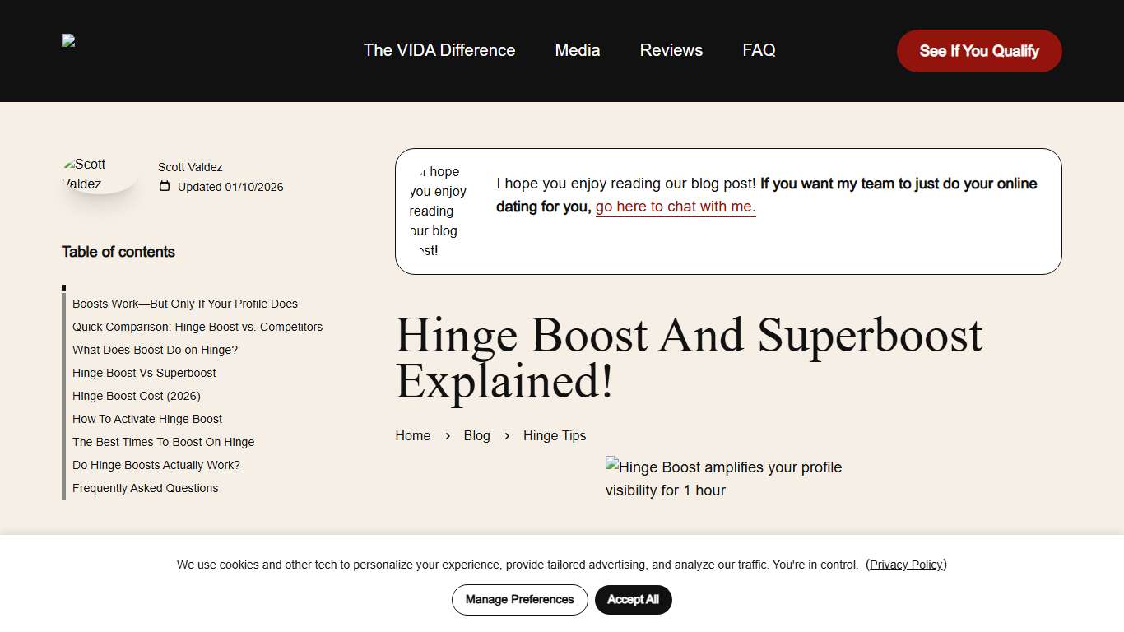Click Scott Valdez's author avatar photo

tap(93, 173)
